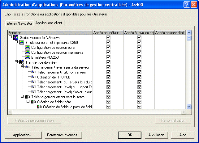This screenshot has width=199, height=143.
Task: Select the Utilisation de RTOPCB row label
Action: point(54,77)
